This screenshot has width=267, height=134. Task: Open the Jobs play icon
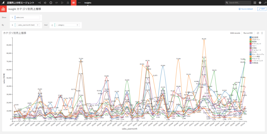(x=62, y=3)
